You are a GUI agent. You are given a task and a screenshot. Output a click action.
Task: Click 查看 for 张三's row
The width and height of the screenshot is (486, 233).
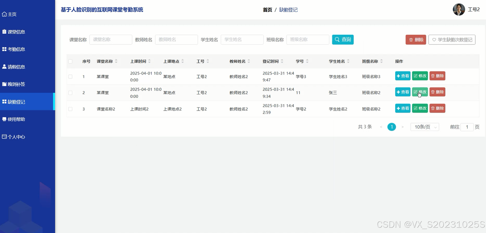click(403, 92)
